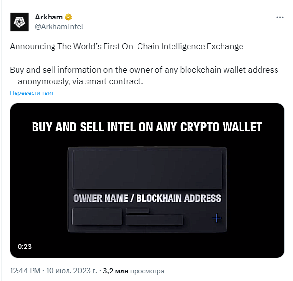Open the three-dot more options menu
This screenshot has height=281, width=293.
[280, 17]
